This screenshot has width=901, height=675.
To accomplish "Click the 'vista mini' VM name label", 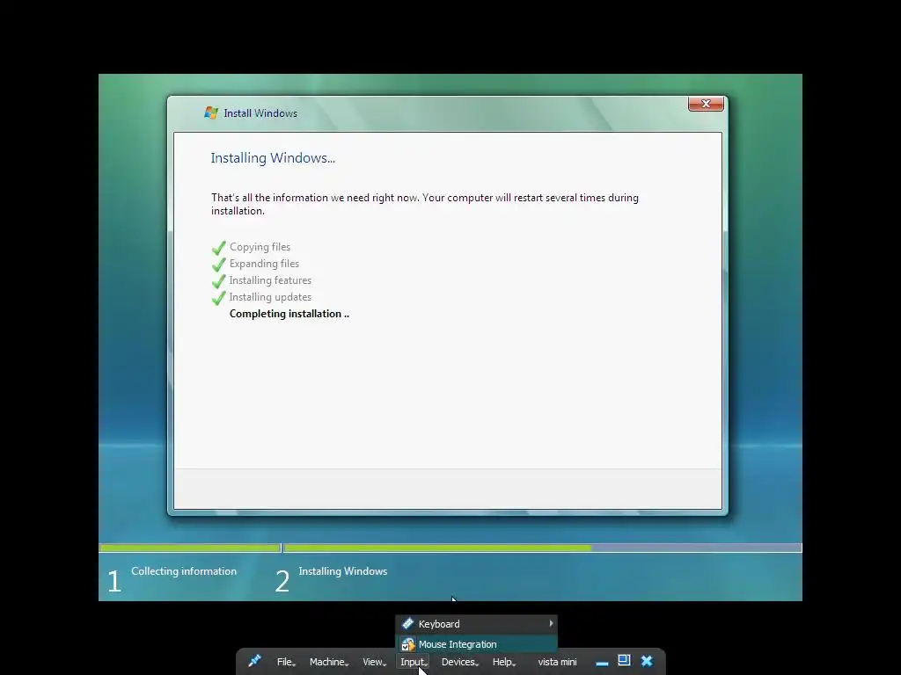I will coord(557,662).
